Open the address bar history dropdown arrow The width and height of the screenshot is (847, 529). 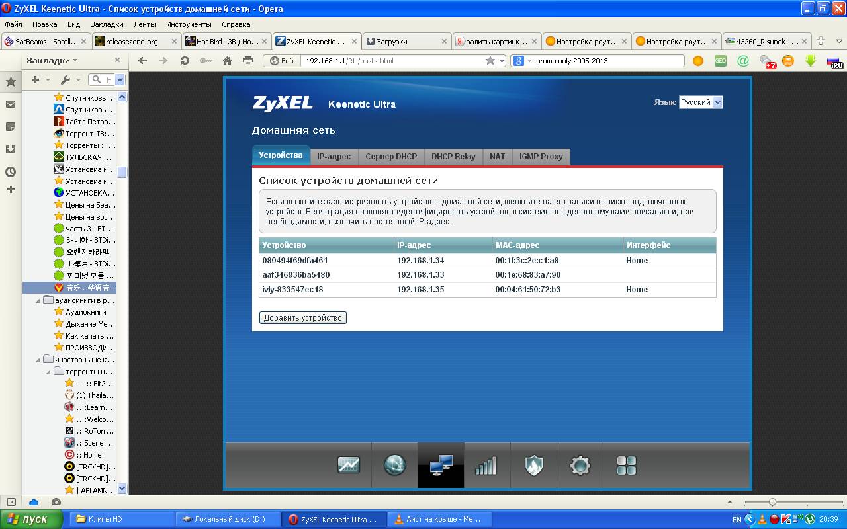tap(502, 61)
